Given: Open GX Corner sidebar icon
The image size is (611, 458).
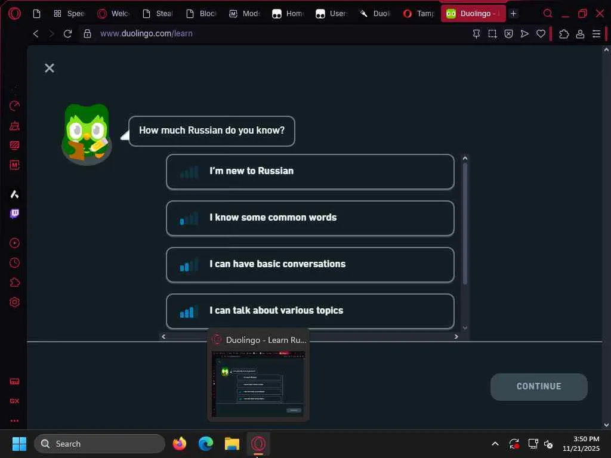Looking at the screenshot, I should (x=14, y=401).
